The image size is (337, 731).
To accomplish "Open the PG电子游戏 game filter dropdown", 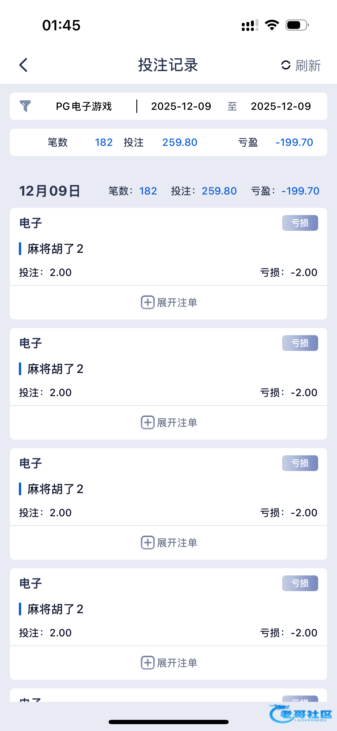I will click(x=83, y=106).
